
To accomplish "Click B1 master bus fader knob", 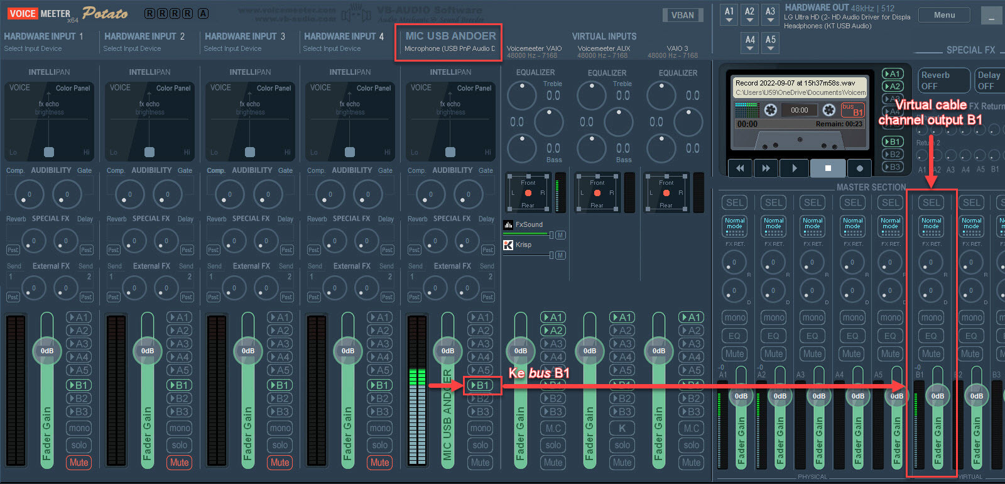I will click(938, 396).
